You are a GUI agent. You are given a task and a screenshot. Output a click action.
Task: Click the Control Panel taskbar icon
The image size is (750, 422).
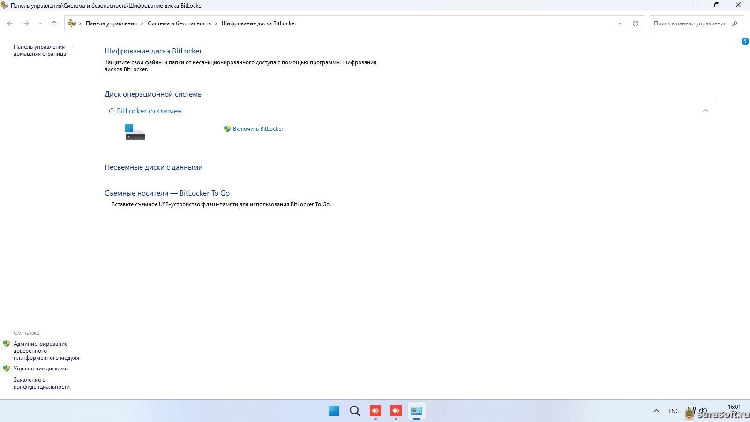tap(417, 411)
